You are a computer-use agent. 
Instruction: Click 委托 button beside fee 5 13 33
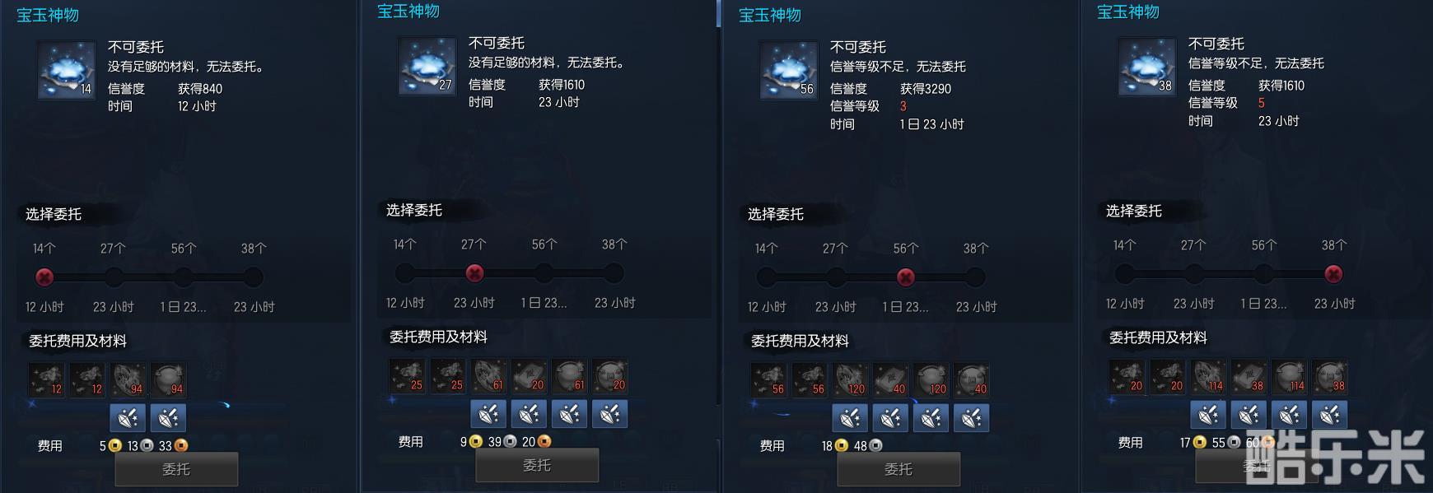point(176,469)
